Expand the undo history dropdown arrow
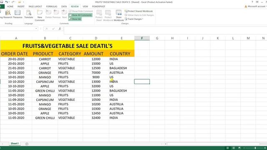267x150 pixels. tap(9, 2)
